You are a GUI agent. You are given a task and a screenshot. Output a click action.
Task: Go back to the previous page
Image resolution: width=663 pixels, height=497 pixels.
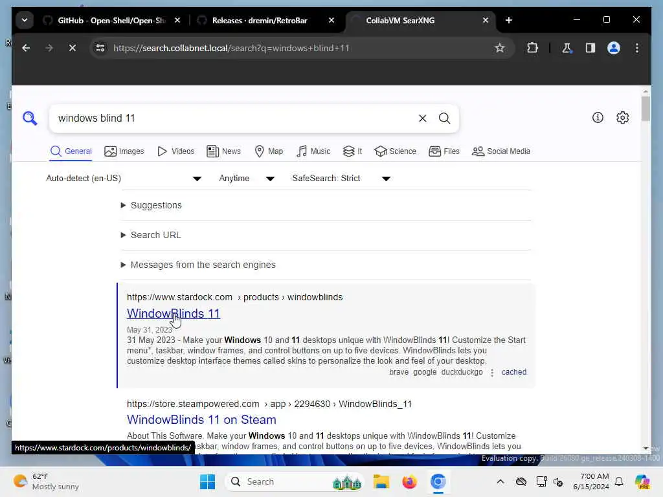tap(26, 48)
